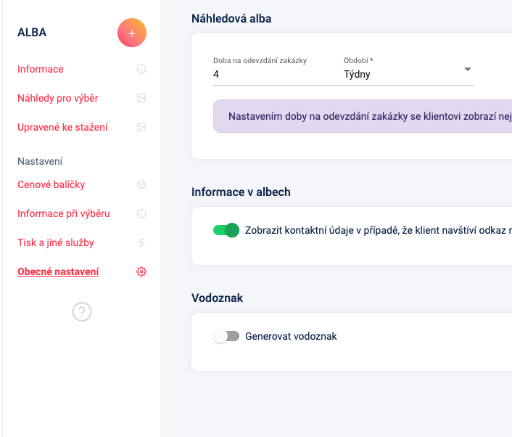The height and width of the screenshot is (437, 512).
Task: Open Upravené ke stažení link
Action: point(62,127)
